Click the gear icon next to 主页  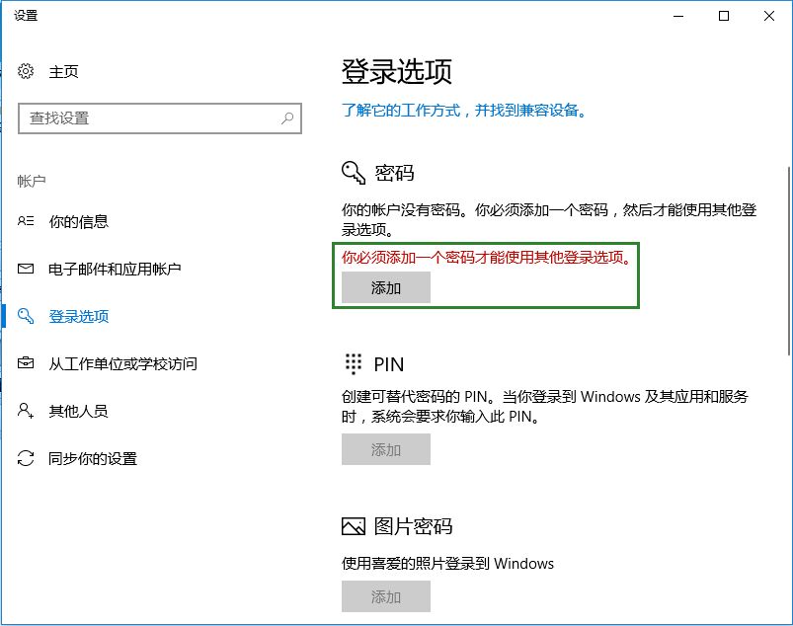[26, 71]
